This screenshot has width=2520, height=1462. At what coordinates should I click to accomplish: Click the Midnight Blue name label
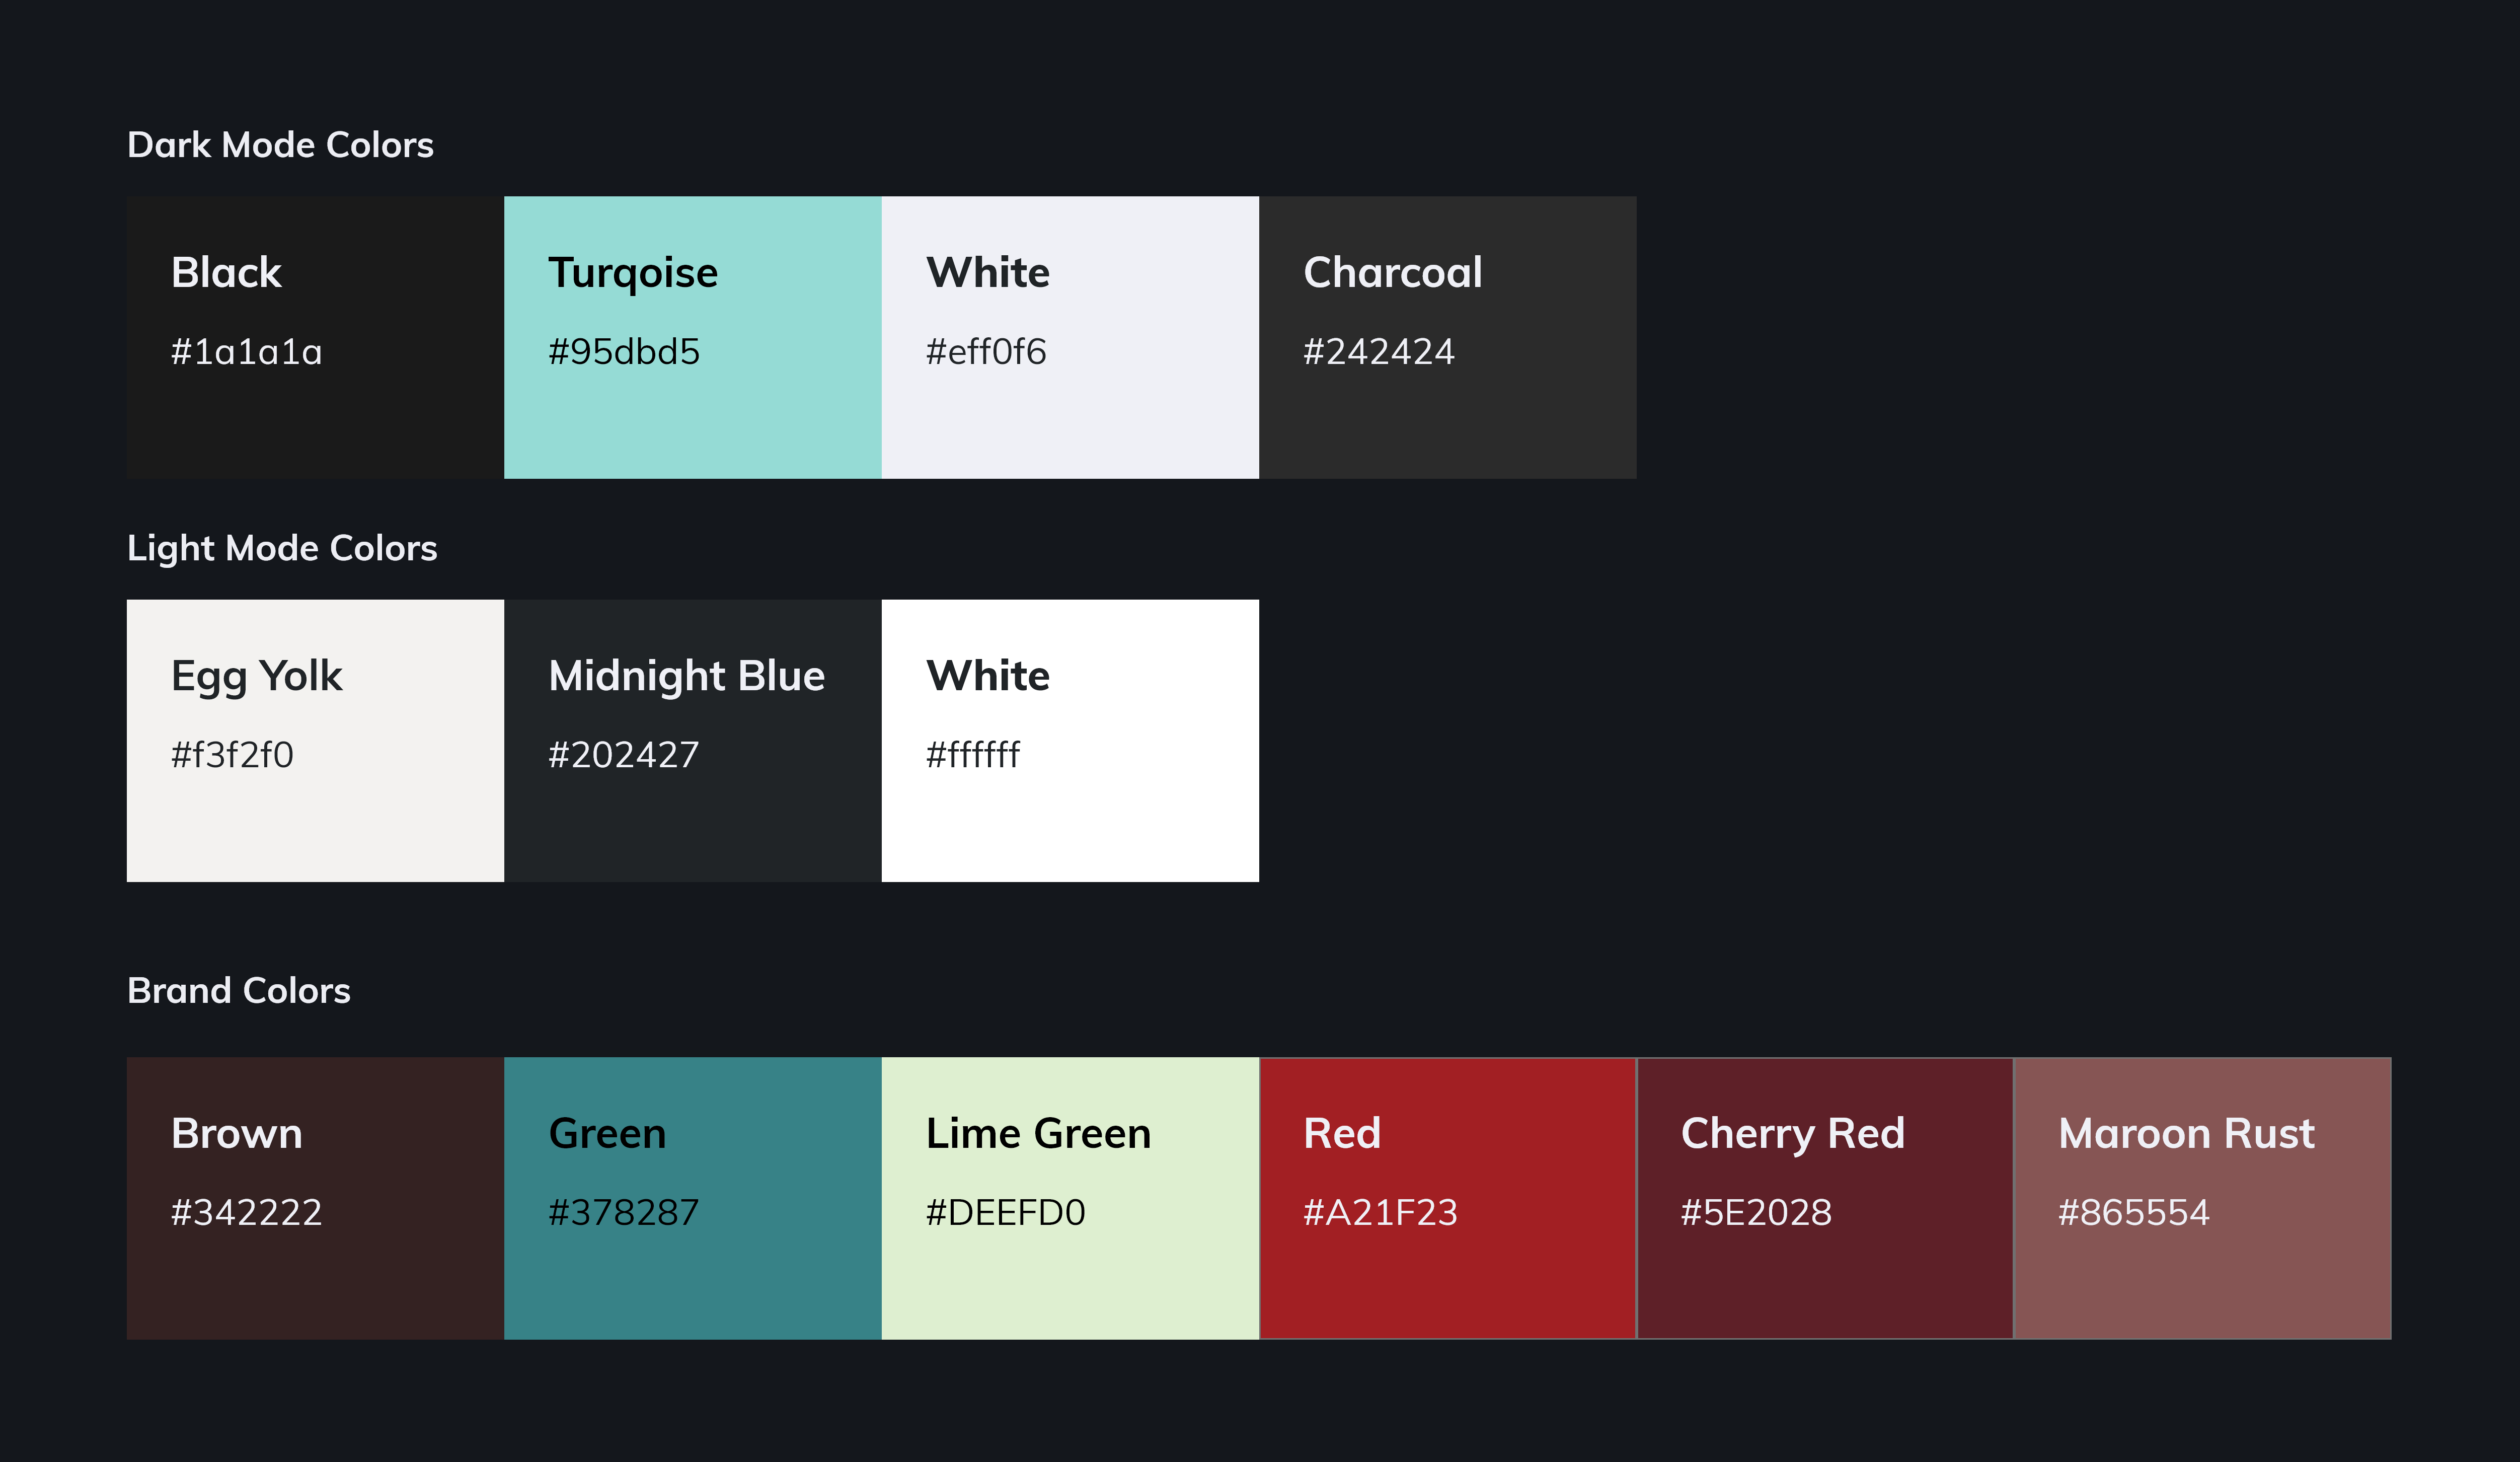click(687, 676)
